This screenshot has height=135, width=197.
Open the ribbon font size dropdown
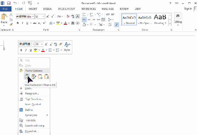click(x=44, y=16)
